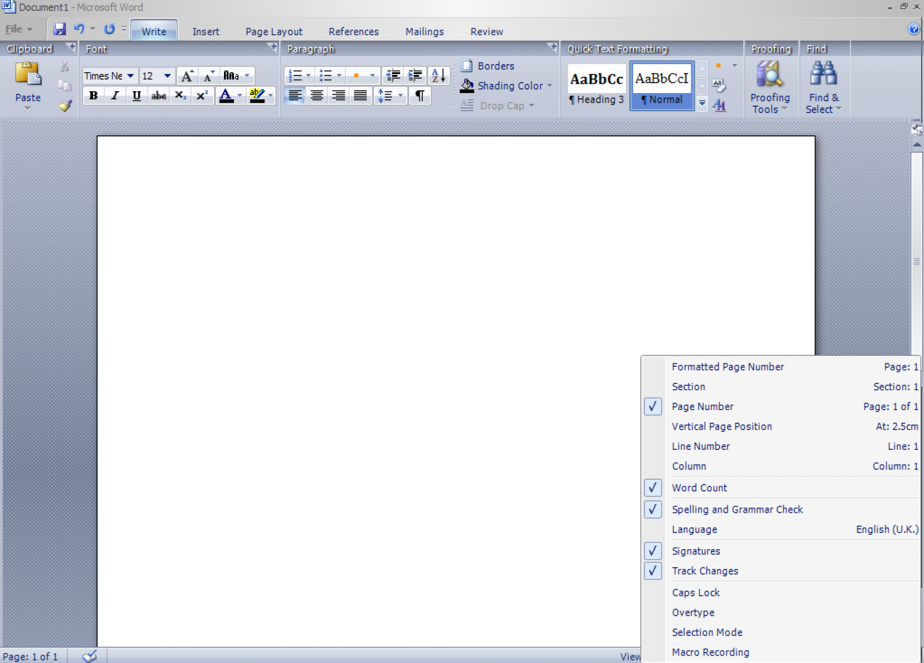
Task: Click the Borders button
Action: click(488, 66)
